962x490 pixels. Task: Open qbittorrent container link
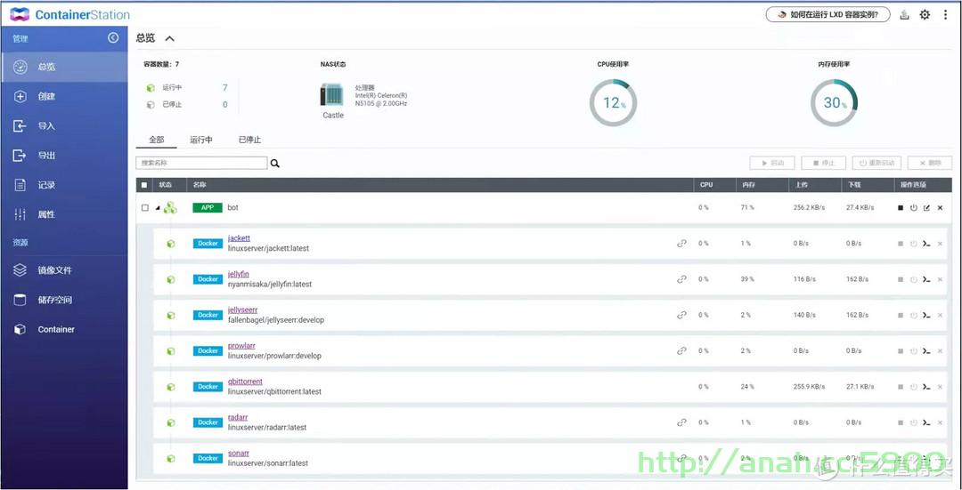point(245,382)
